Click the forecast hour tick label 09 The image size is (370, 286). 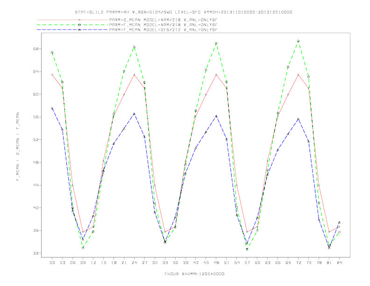click(83, 263)
